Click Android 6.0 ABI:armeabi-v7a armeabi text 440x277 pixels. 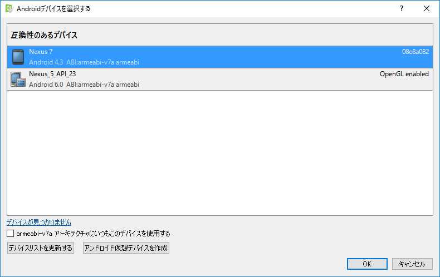(84, 85)
